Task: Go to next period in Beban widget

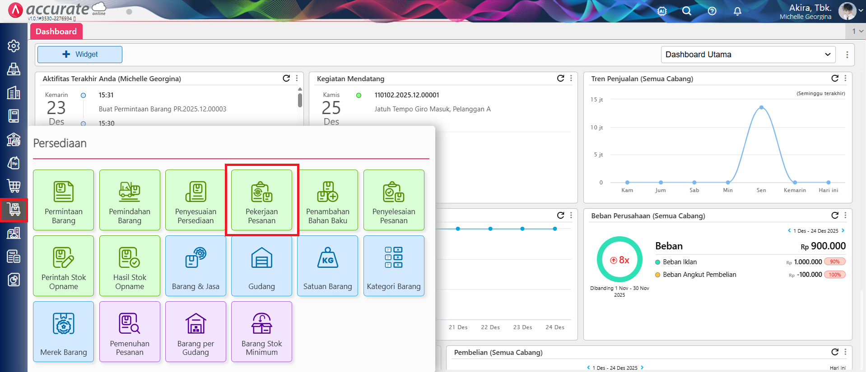Action: point(843,230)
